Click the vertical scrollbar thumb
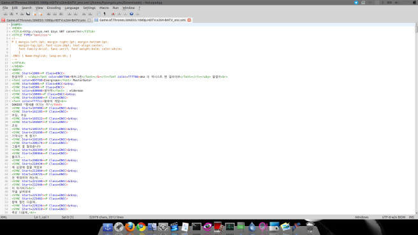 416,29
